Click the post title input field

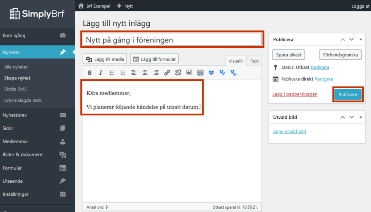click(x=172, y=40)
